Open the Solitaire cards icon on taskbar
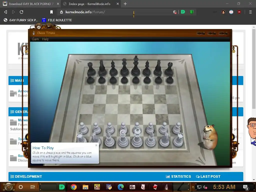The image size is (256, 192). (x=143, y=187)
